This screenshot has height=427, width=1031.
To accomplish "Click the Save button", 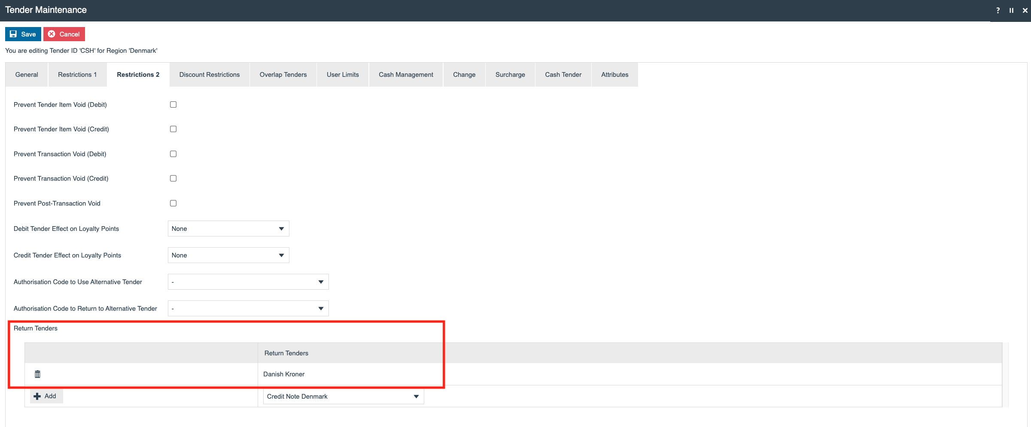I will tap(23, 34).
